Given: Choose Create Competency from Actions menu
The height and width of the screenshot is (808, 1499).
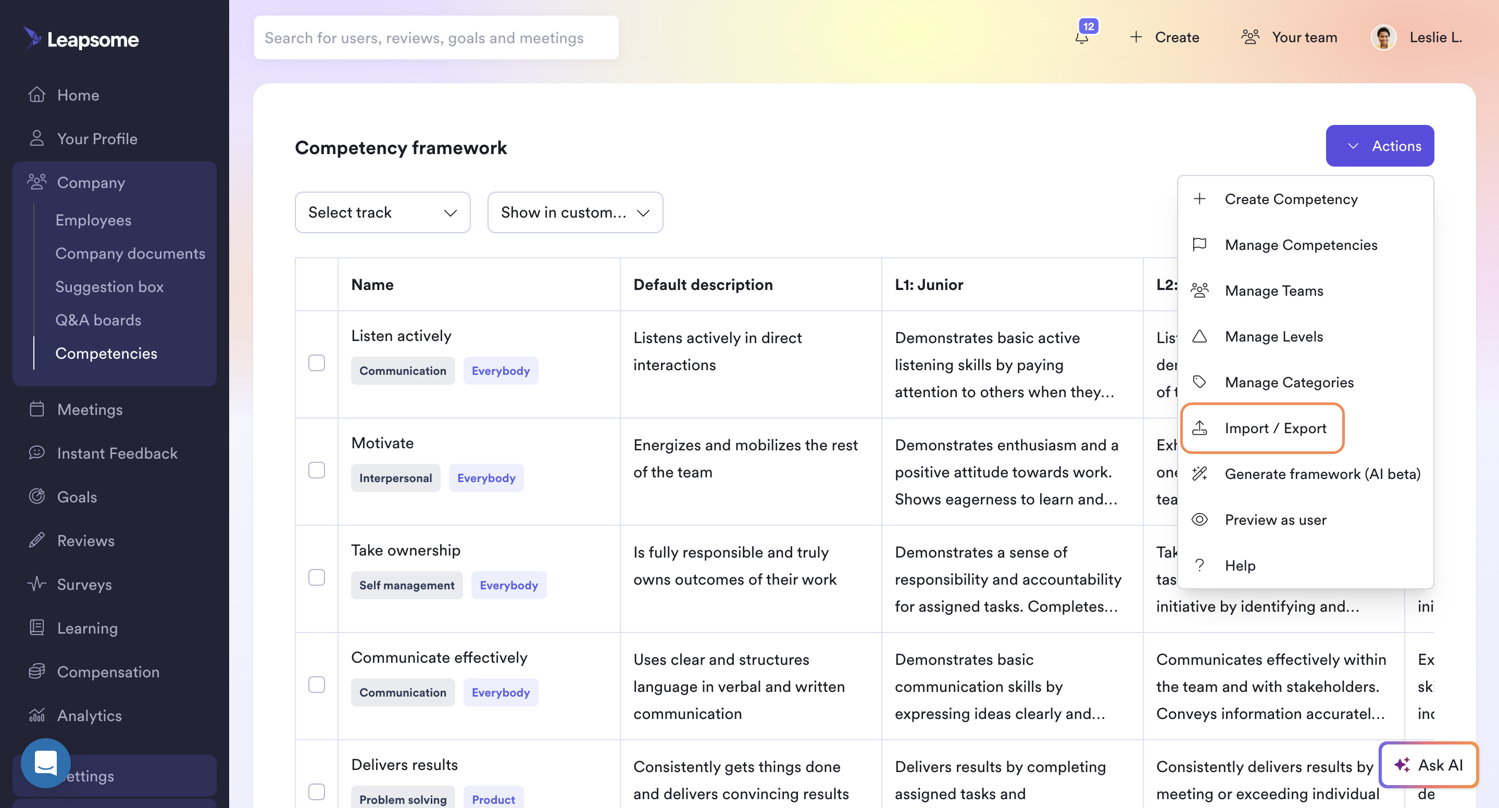Looking at the screenshot, I should click(x=1305, y=199).
